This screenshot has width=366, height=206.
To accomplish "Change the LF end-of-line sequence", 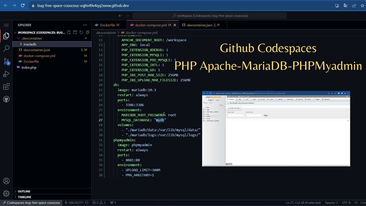I will (356, 203).
